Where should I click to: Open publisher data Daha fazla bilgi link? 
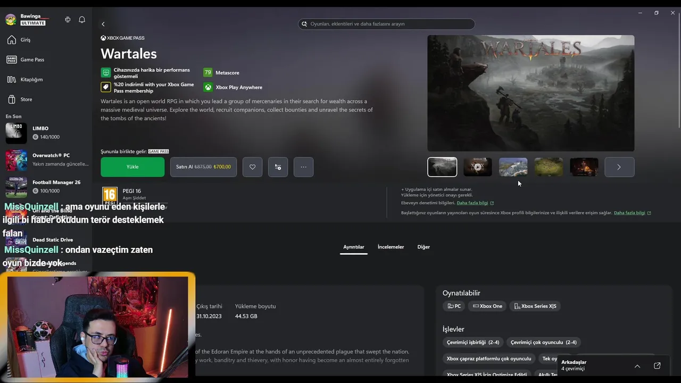633,213
